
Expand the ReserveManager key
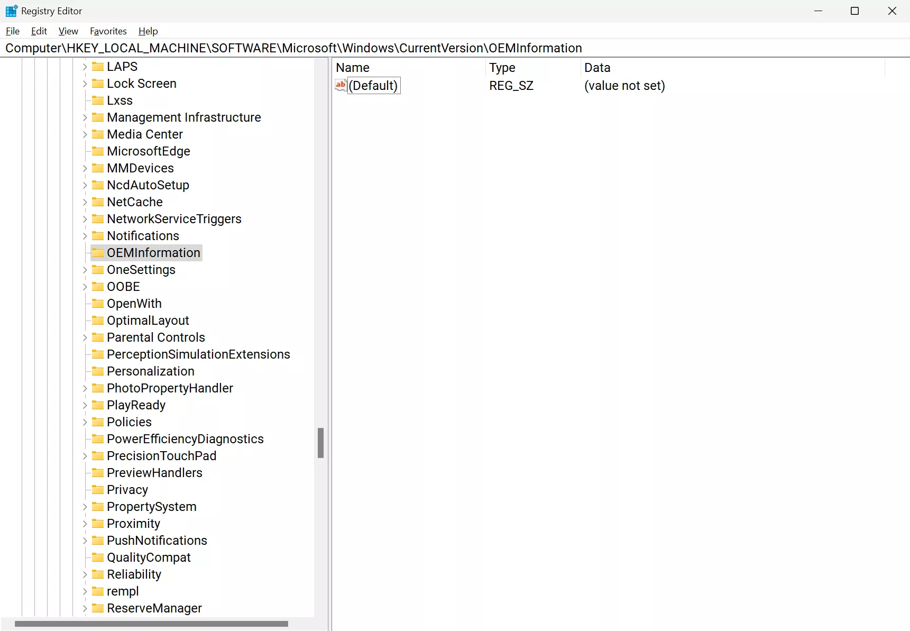coord(85,608)
